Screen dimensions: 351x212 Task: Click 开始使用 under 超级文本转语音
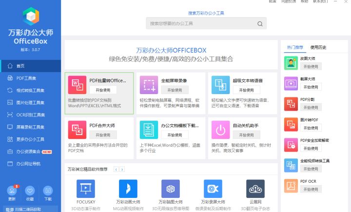tap(246, 90)
